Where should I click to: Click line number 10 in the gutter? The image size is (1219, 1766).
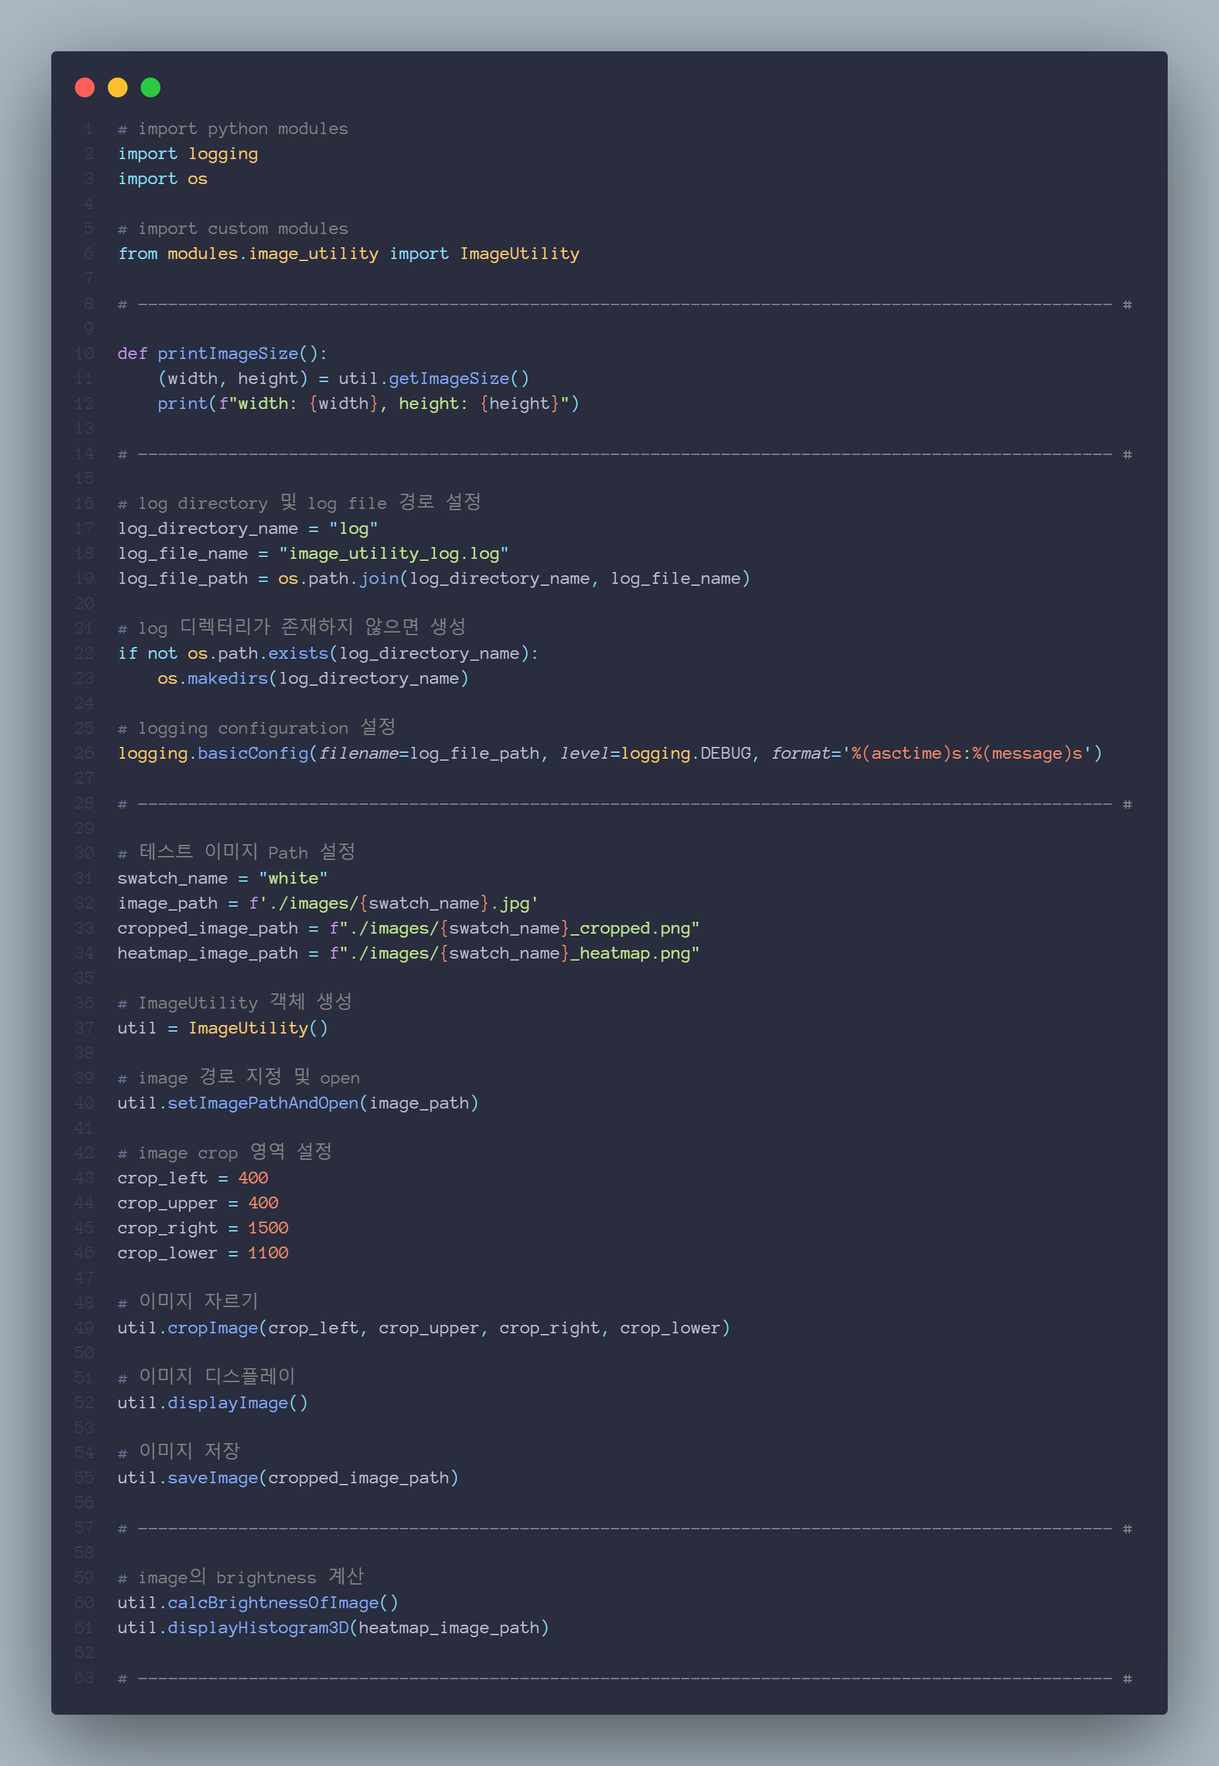[85, 354]
